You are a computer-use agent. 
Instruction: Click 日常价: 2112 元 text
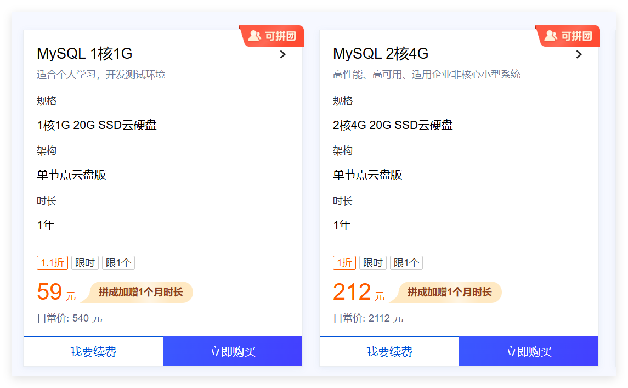click(368, 318)
